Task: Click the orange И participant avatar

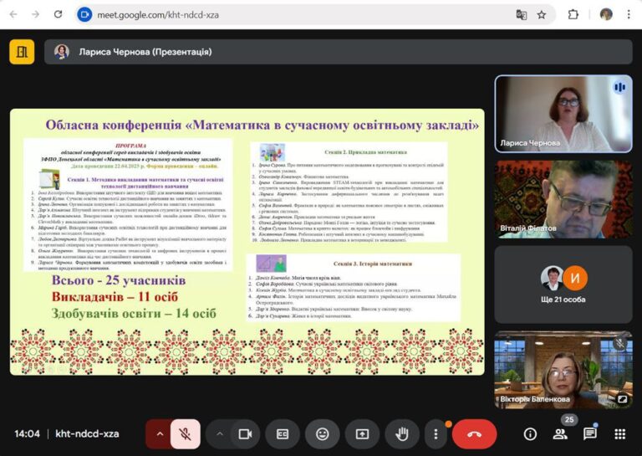Action: (575, 278)
